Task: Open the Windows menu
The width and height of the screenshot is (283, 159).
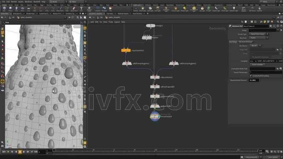Action: (28, 1)
